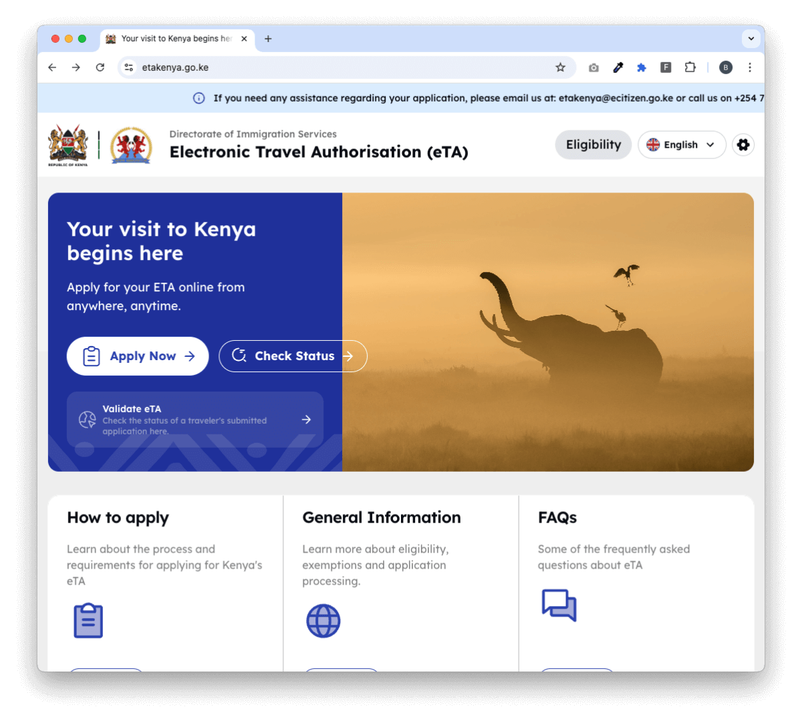
Task: Reload the current page
Action: pos(100,67)
